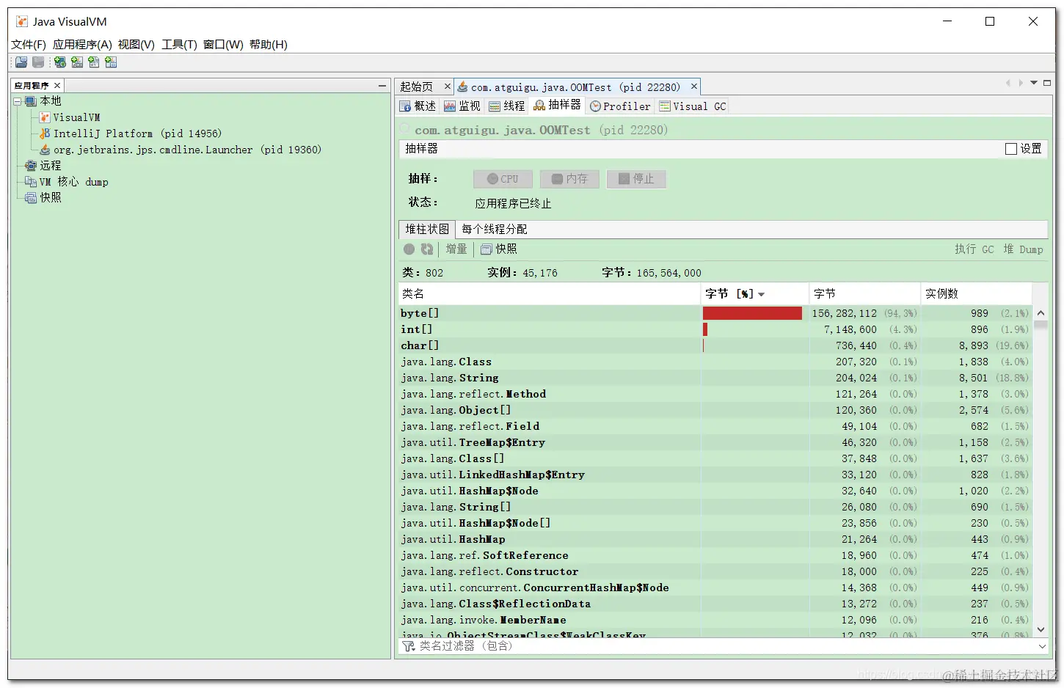This screenshot has height=688, width=1064.
Task: Click the 快照 snapshot icon in heap toolbar
Action: tap(486, 249)
